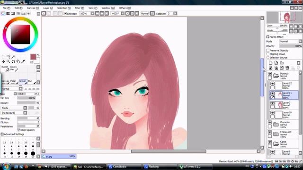Click the zoom in plus button in toolbar
This screenshot has height=170, width=303.
point(102,14)
